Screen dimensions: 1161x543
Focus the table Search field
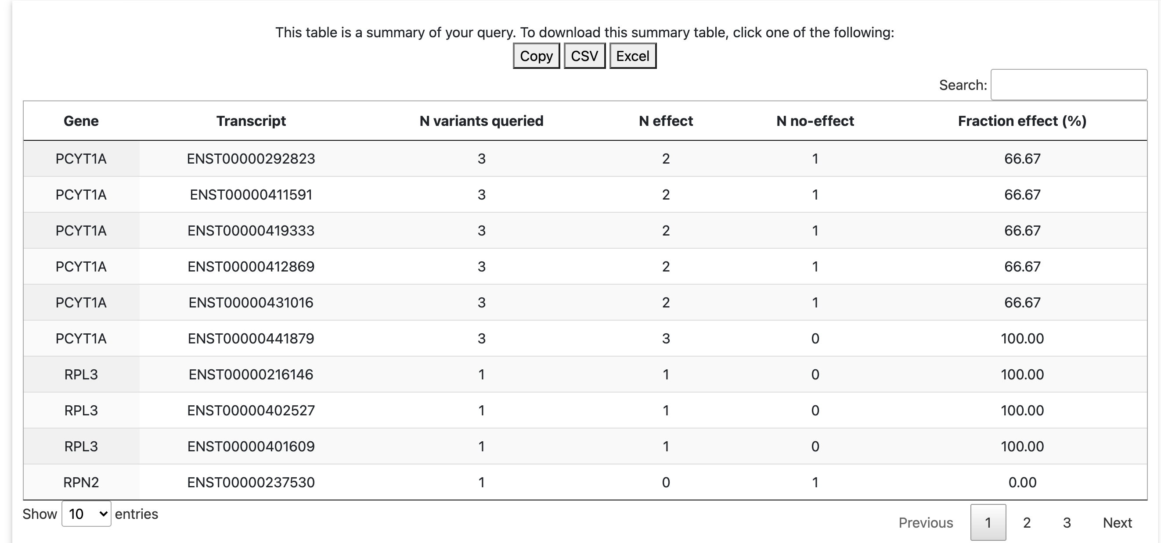tap(1069, 85)
